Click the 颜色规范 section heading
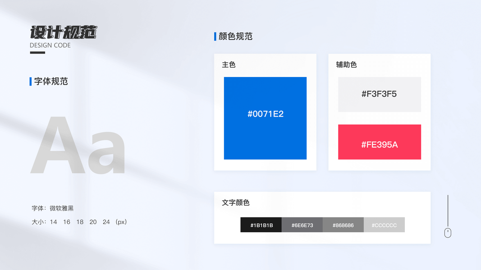 tap(235, 36)
